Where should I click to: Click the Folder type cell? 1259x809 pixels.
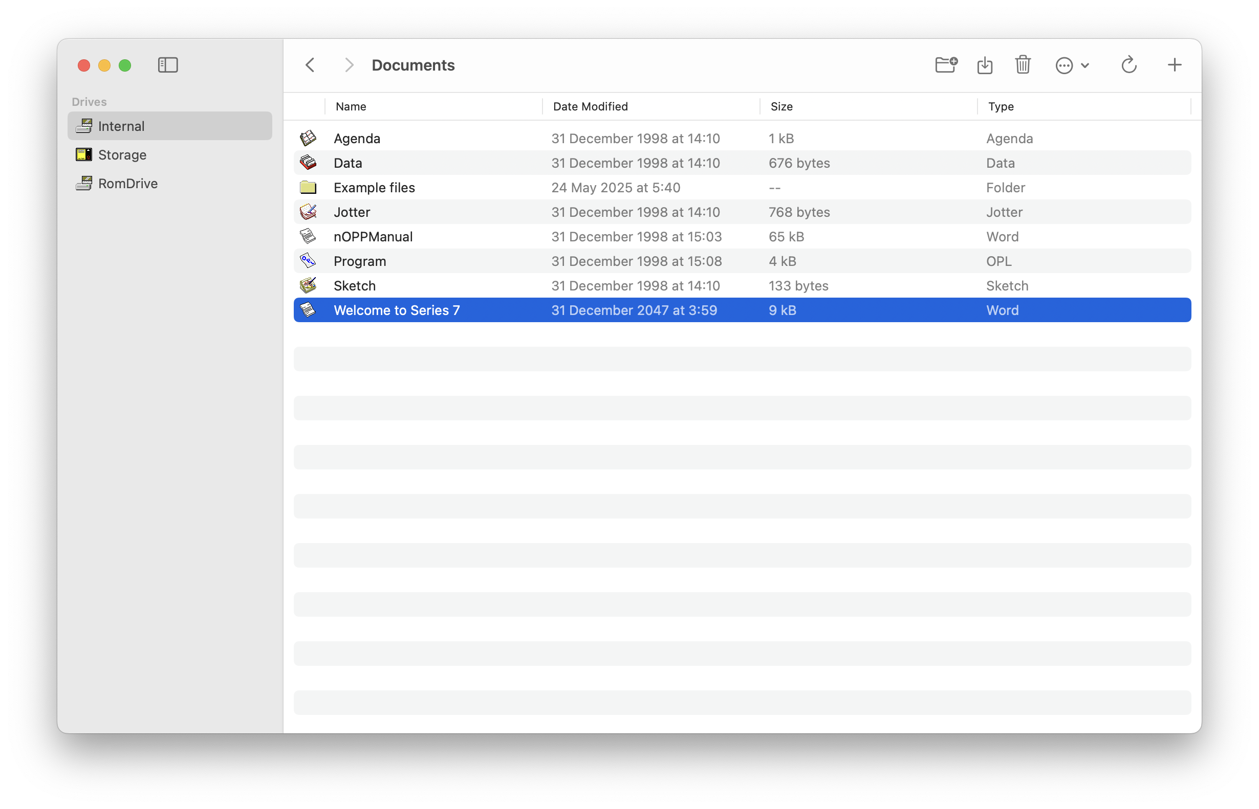coord(1006,188)
